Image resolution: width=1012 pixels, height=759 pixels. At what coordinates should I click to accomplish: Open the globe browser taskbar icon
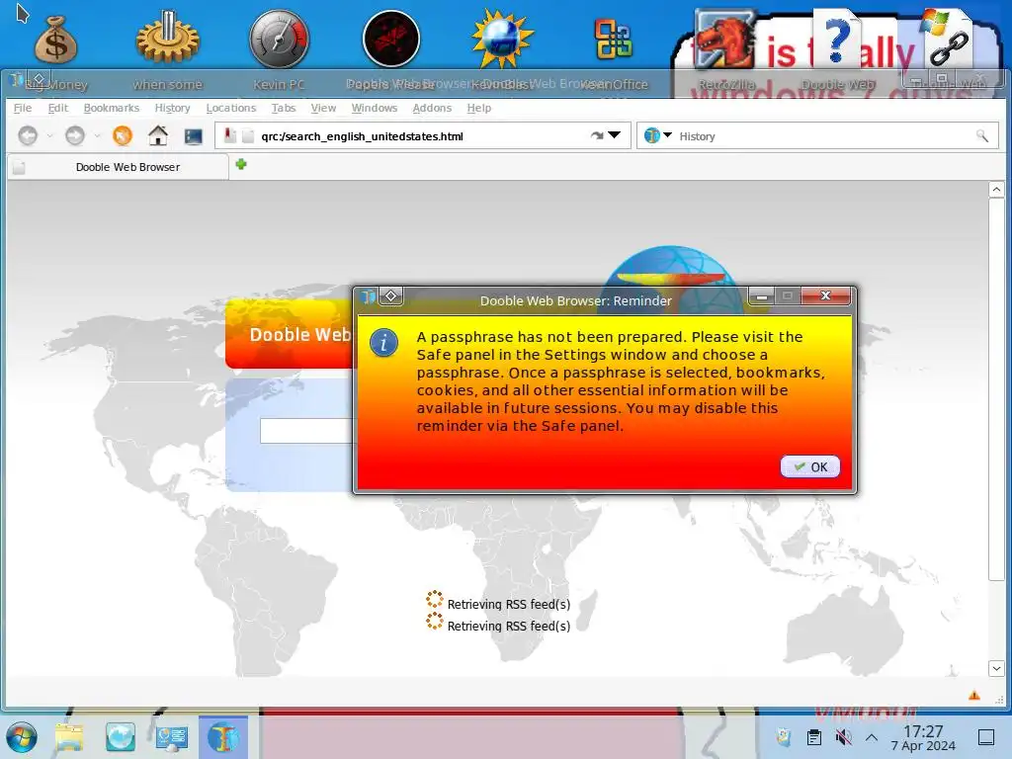(x=120, y=737)
